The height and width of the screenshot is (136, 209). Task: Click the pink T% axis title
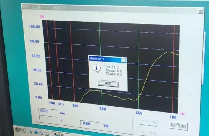[42, 17]
